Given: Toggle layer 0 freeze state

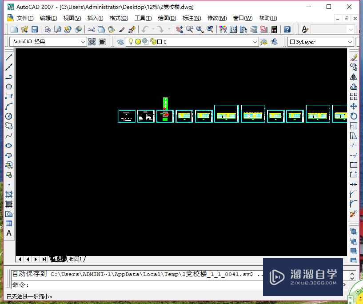Looking at the screenshot, I should coord(139,41).
